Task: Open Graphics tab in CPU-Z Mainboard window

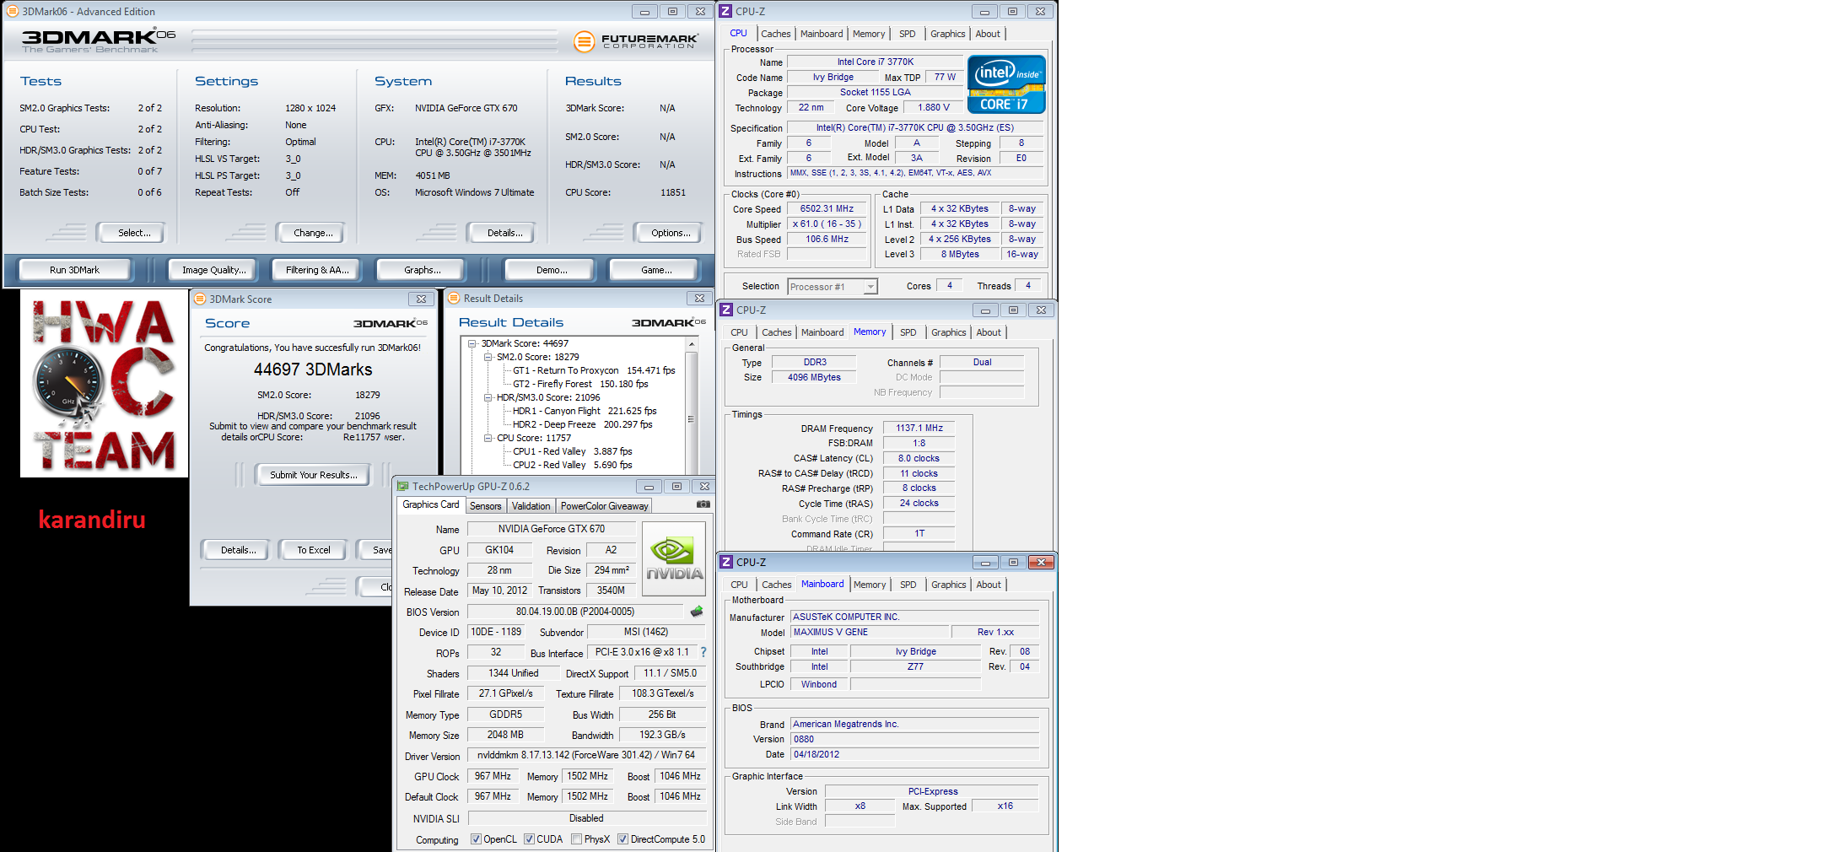Action: coord(948,585)
